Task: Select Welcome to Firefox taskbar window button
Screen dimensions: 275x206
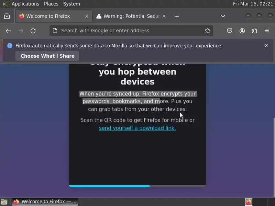Action: (x=45, y=202)
